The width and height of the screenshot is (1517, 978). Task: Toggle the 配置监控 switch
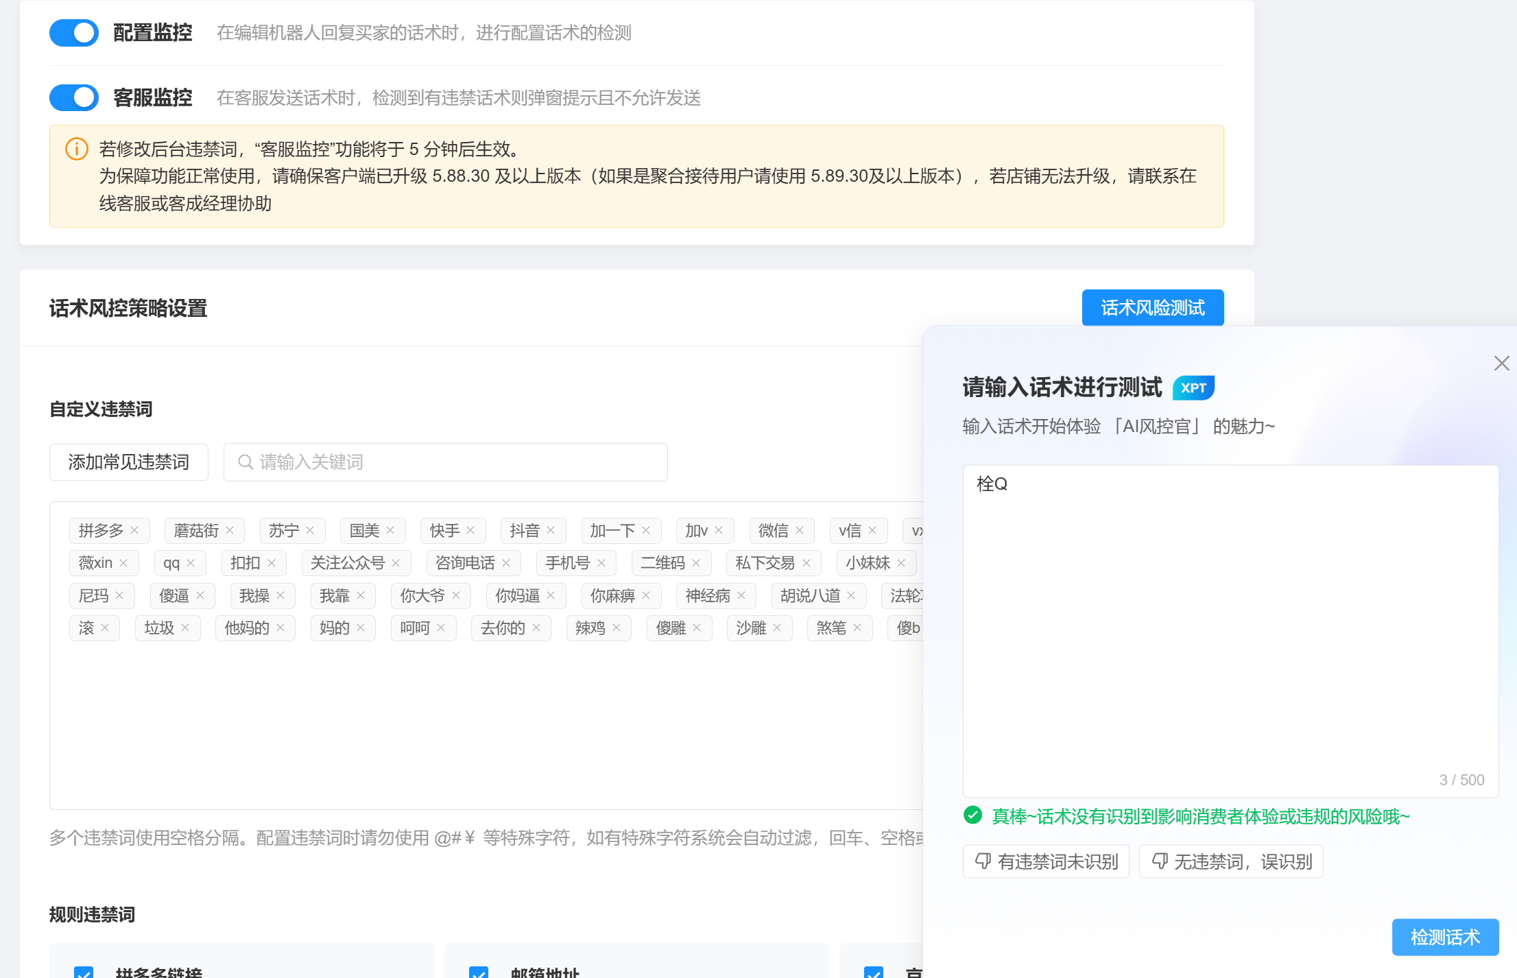coord(74,32)
